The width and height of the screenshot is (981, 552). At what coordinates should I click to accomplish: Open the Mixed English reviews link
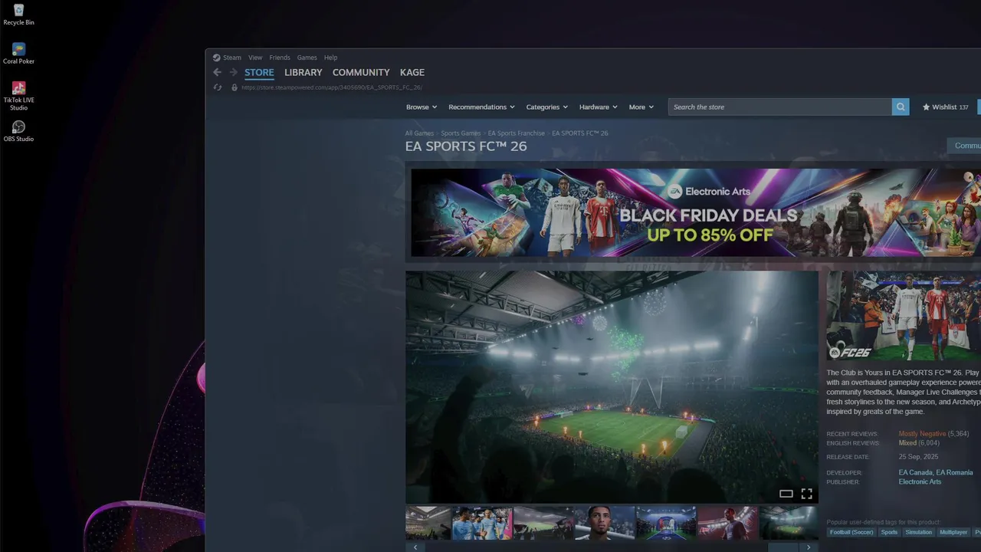point(907,443)
